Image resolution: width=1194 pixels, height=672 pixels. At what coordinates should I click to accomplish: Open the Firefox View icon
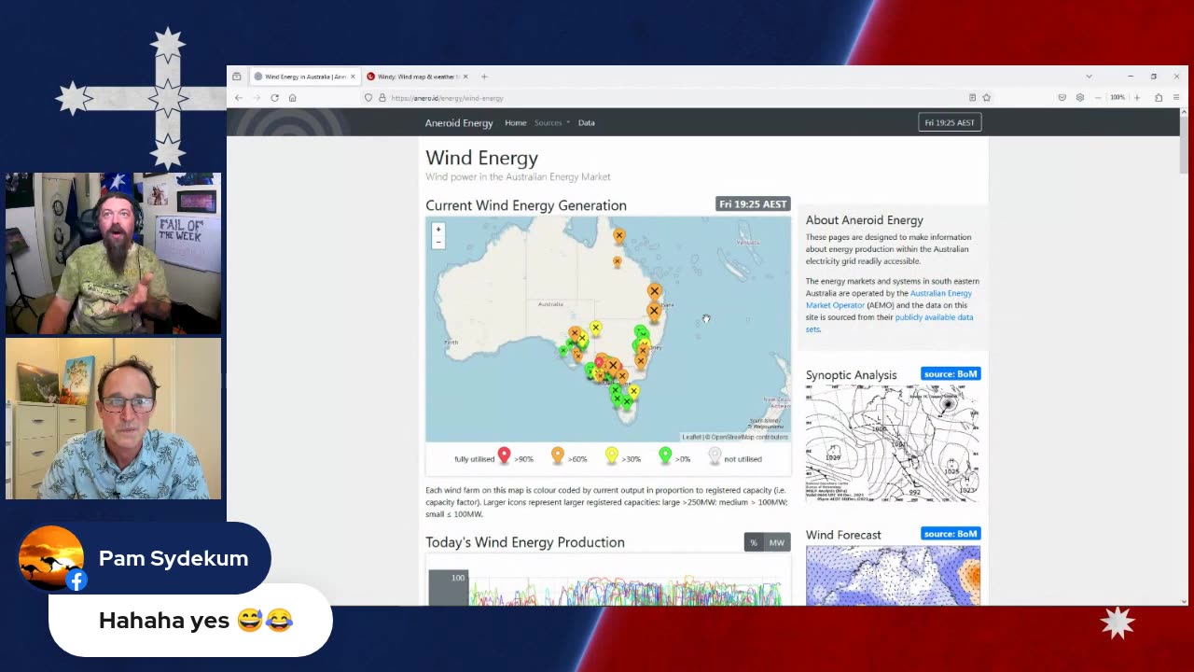(x=237, y=77)
